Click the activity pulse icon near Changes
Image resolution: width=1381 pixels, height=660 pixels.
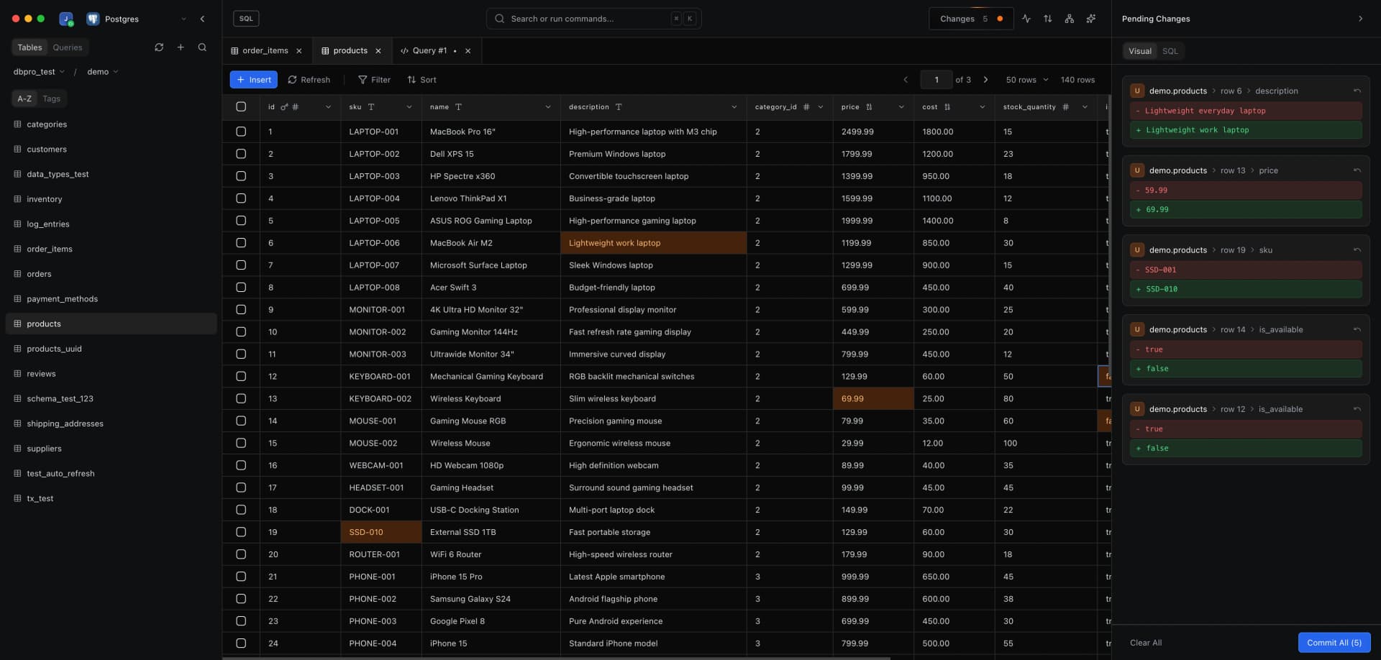coord(1026,19)
